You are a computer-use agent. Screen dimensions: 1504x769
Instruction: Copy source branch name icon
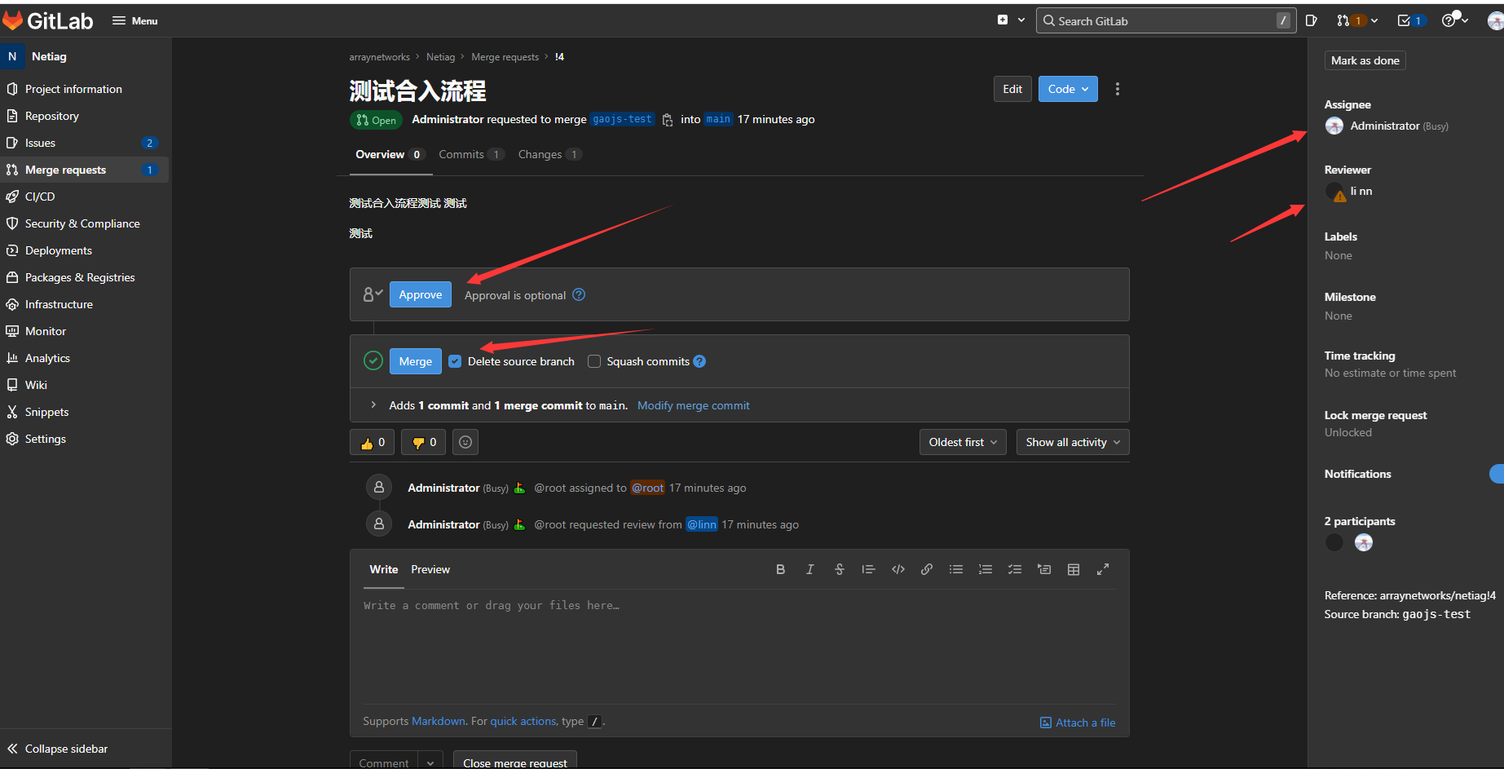[x=668, y=120]
